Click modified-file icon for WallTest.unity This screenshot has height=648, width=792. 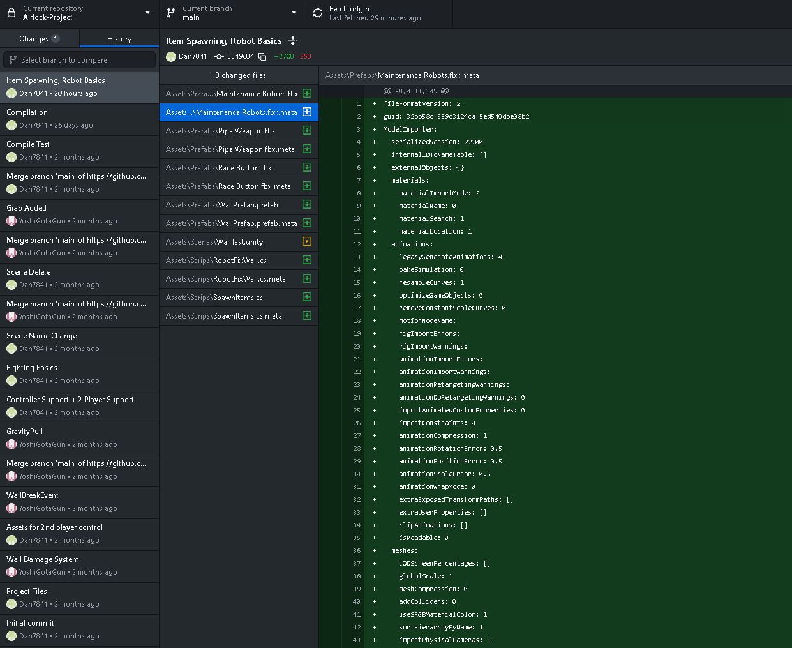(307, 242)
